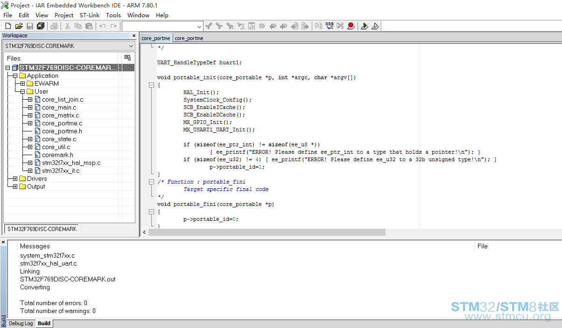
Task: Click the STM32F769DISC-COREMARK.out build message
Action: click(x=68, y=279)
